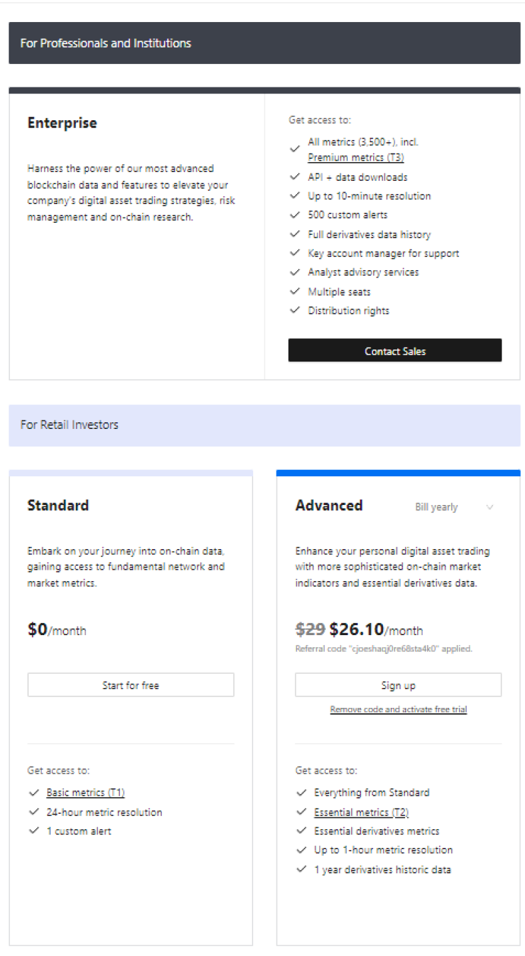Viewport: 525px width, 956px height.
Task: Click the checkmark next to Distribution rights
Action: coord(294,310)
